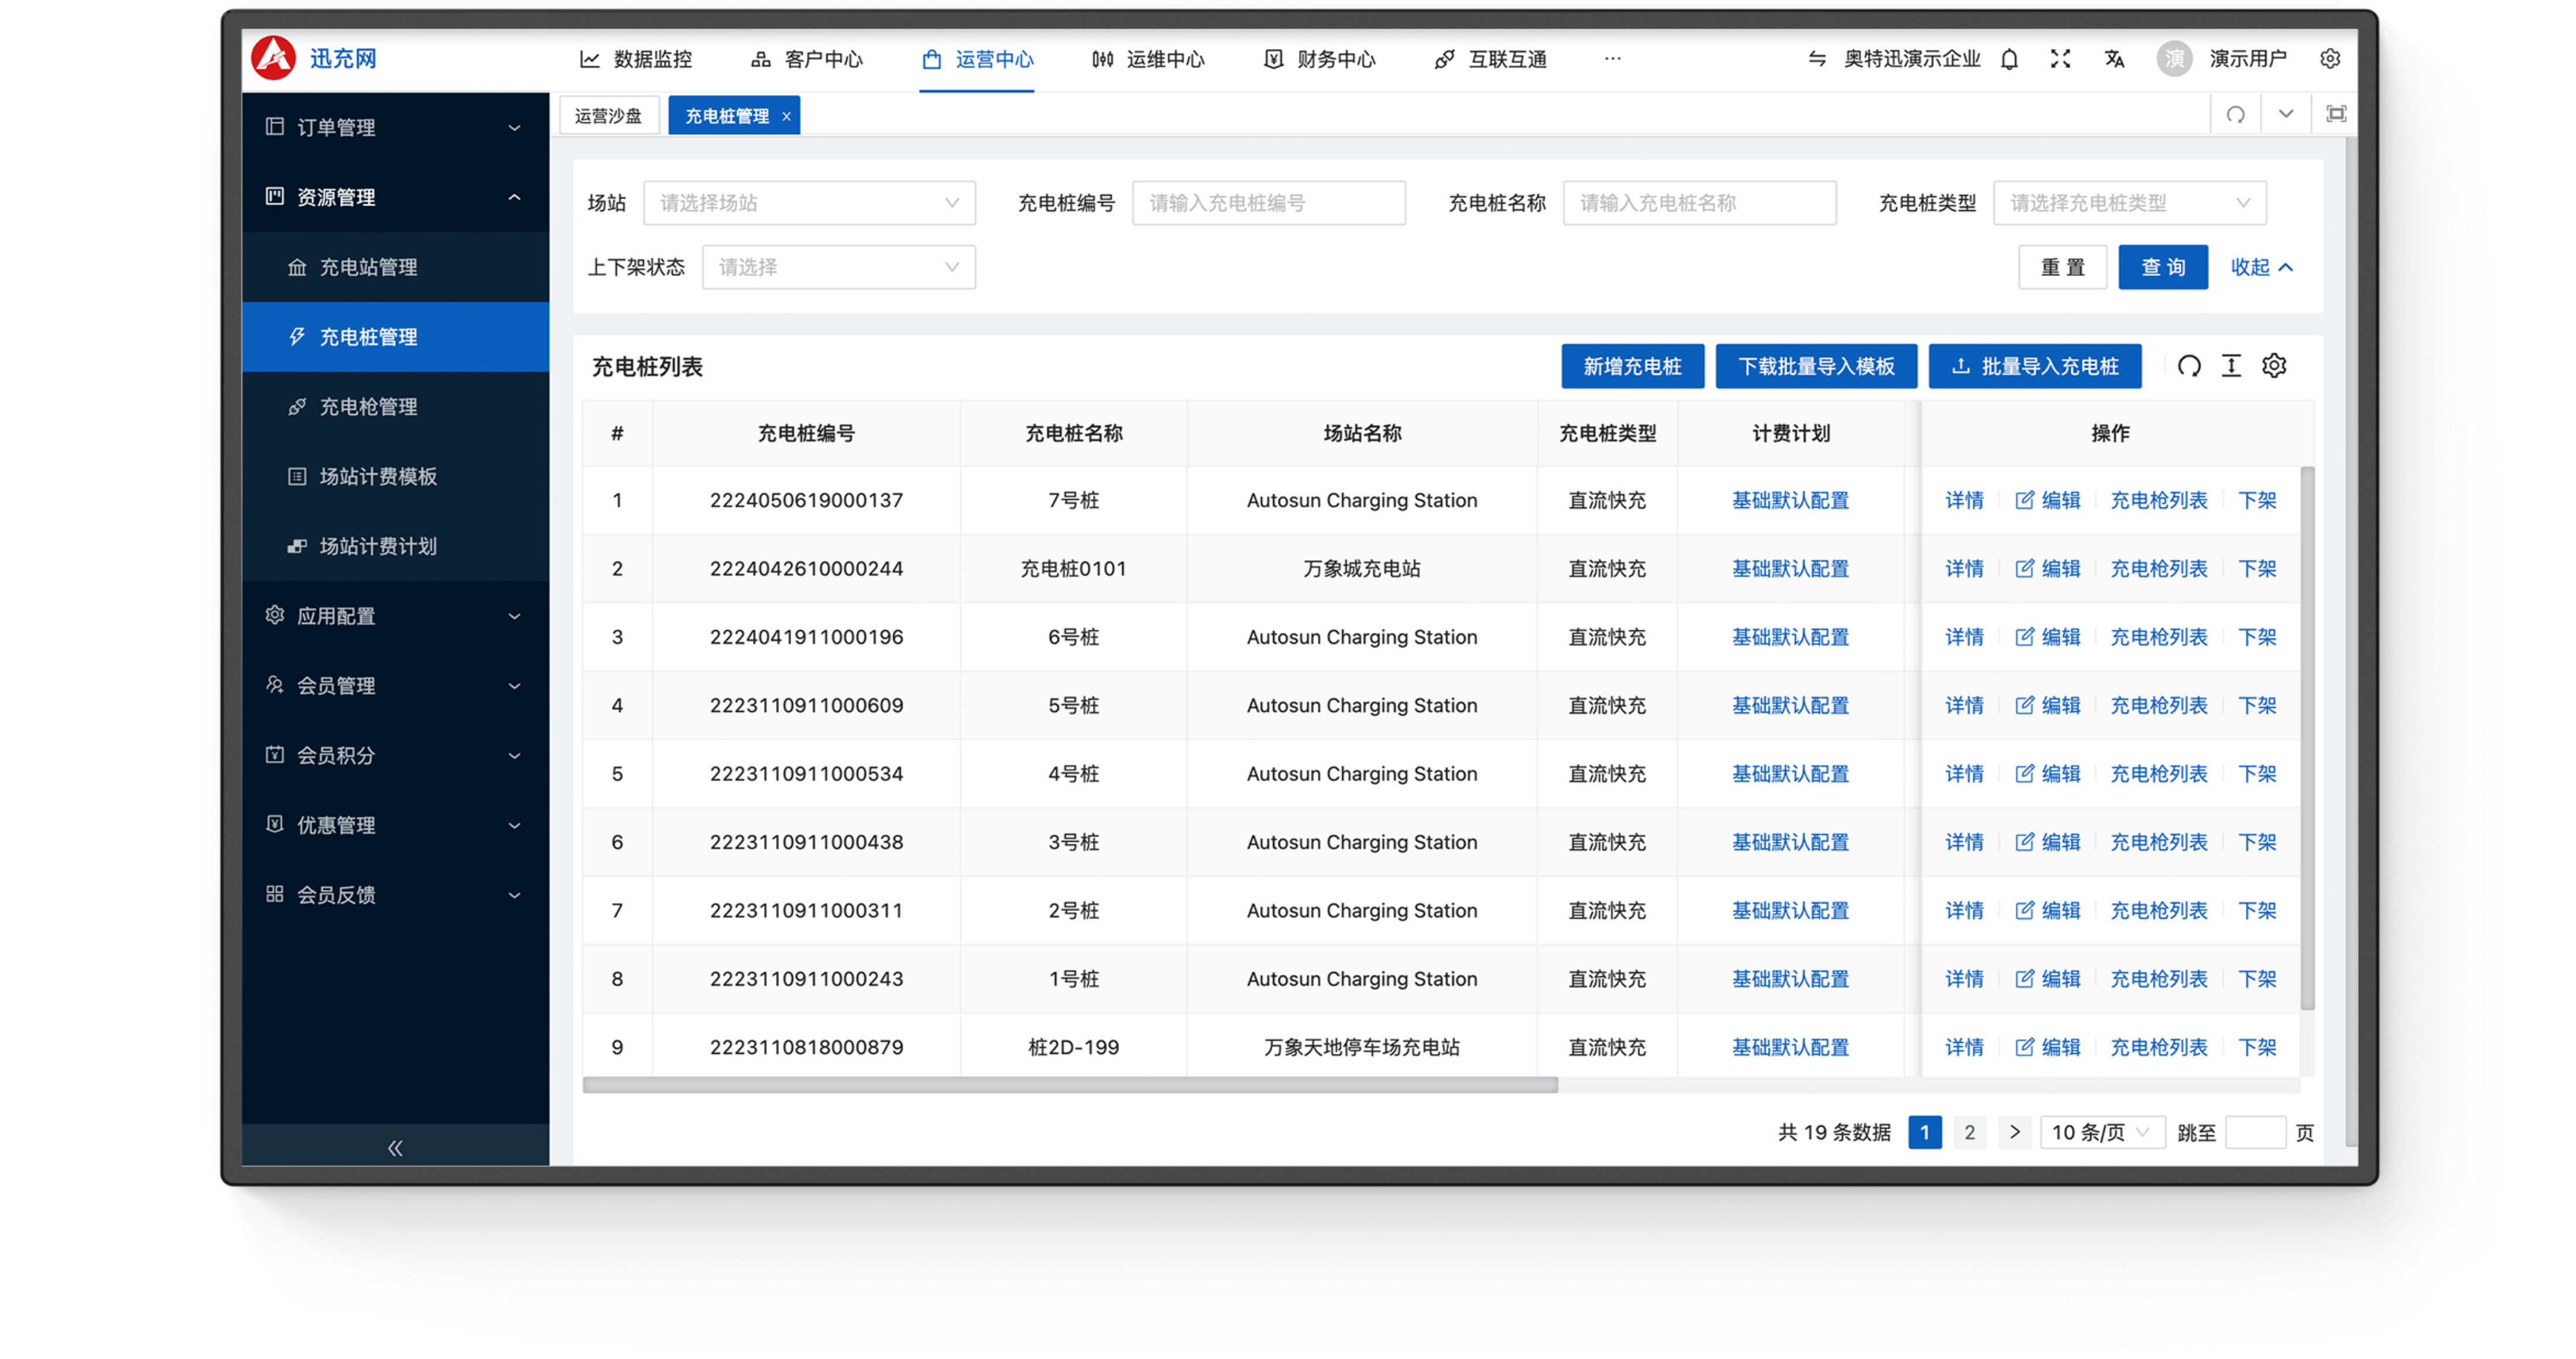Switch to 运营沙盘 tab
The image size is (2576, 1359).
point(608,116)
